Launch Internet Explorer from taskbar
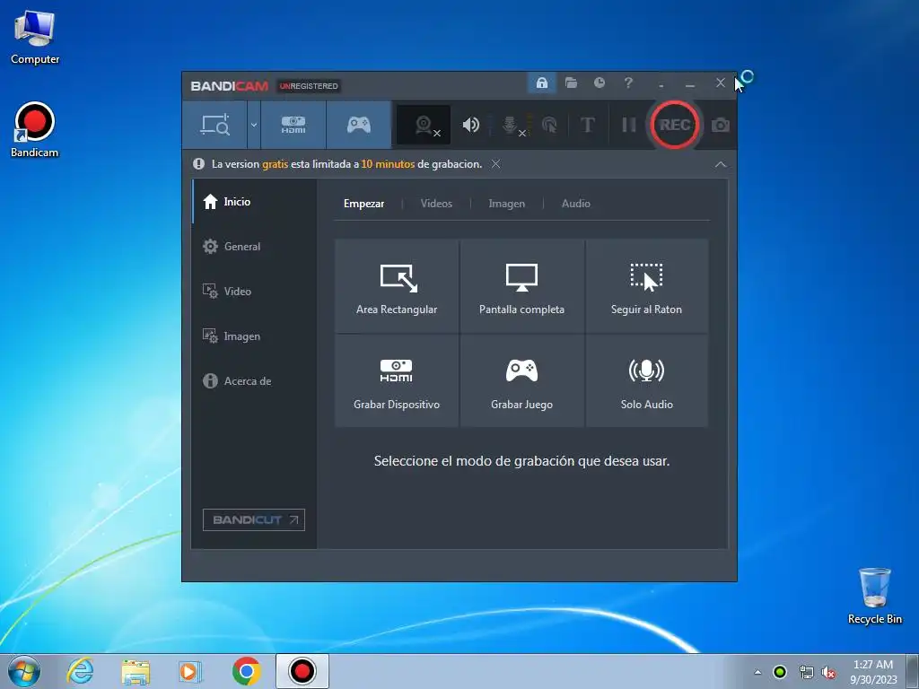 pyautogui.click(x=80, y=671)
